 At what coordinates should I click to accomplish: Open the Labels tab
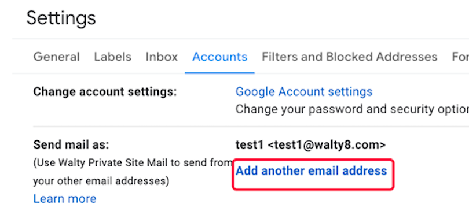(112, 57)
